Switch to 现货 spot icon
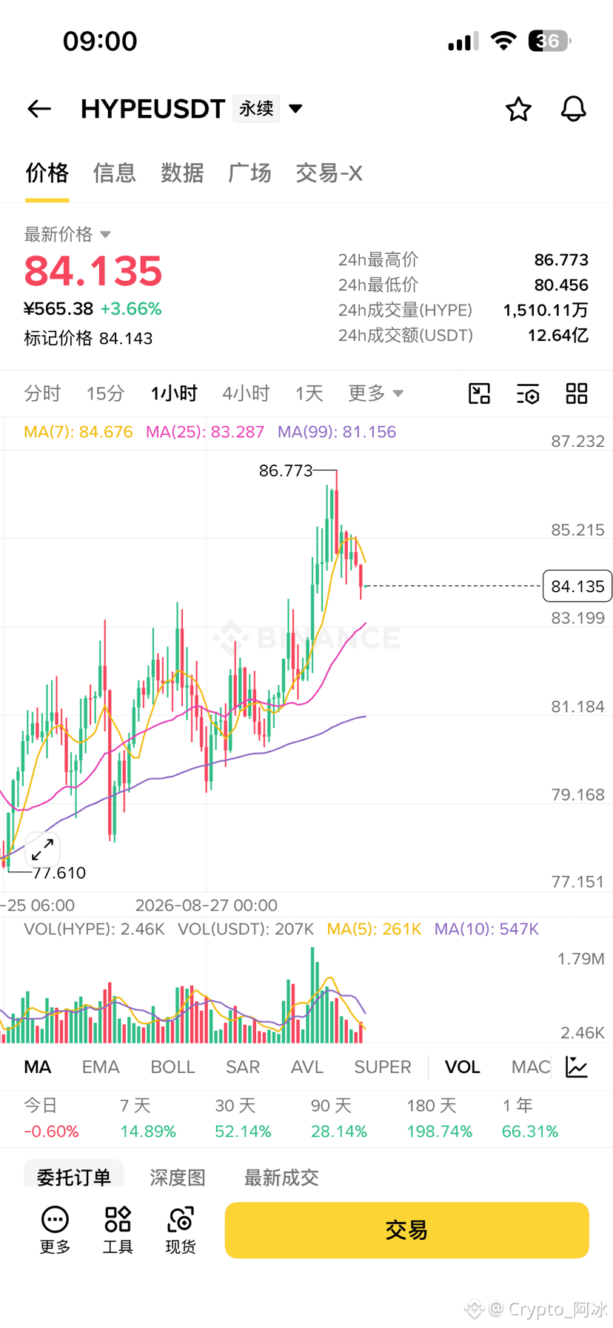Screen dimensions: 613x1328 [x=181, y=1230]
